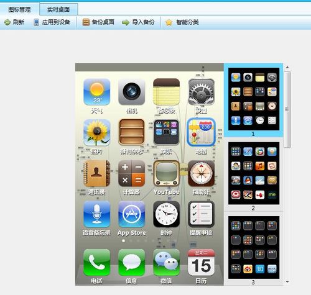Select page 3 thumbnail
This screenshot has width=311, height=295.
pyautogui.click(x=254, y=247)
